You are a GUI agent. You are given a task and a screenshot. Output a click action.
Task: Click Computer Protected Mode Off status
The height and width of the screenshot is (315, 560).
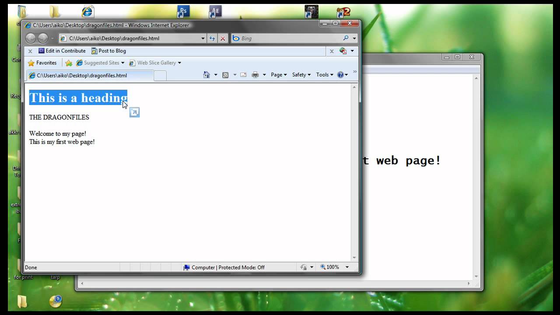pyautogui.click(x=224, y=267)
